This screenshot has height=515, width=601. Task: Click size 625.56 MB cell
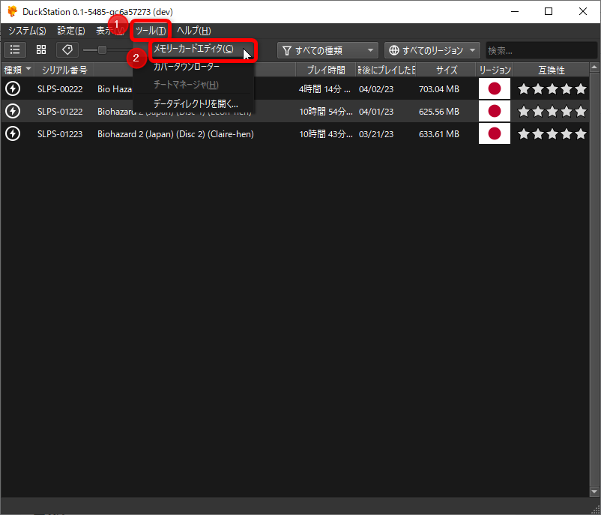click(x=439, y=111)
